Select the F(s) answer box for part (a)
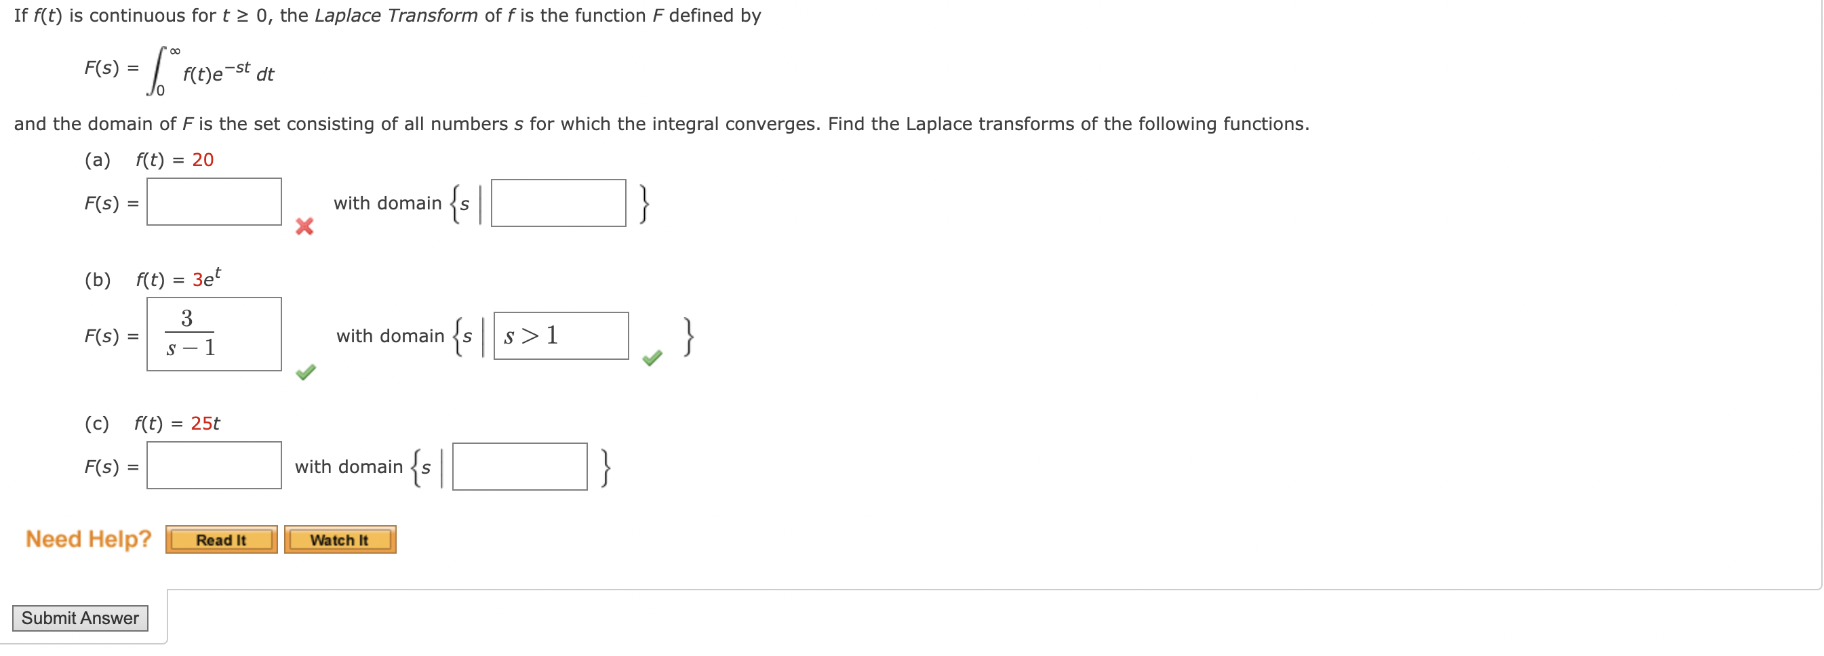 [x=214, y=202]
